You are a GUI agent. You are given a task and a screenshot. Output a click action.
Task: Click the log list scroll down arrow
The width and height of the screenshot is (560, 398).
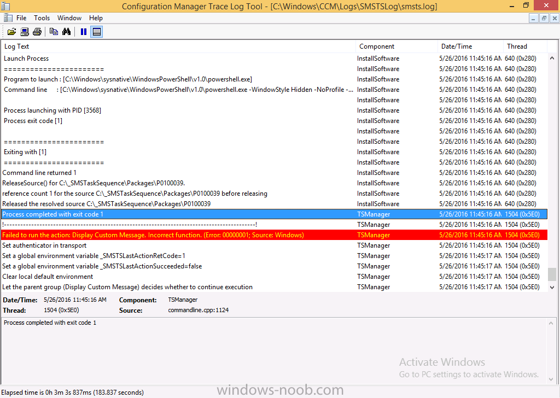[x=552, y=288]
